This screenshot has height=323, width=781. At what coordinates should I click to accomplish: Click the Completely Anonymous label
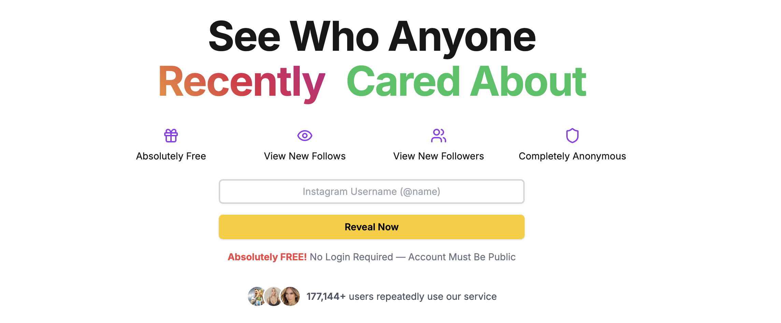572,156
